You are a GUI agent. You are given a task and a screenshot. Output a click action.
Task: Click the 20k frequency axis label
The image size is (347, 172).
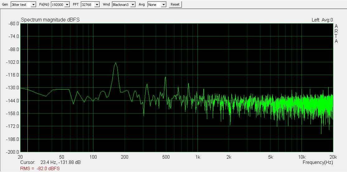tap(333, 157)
